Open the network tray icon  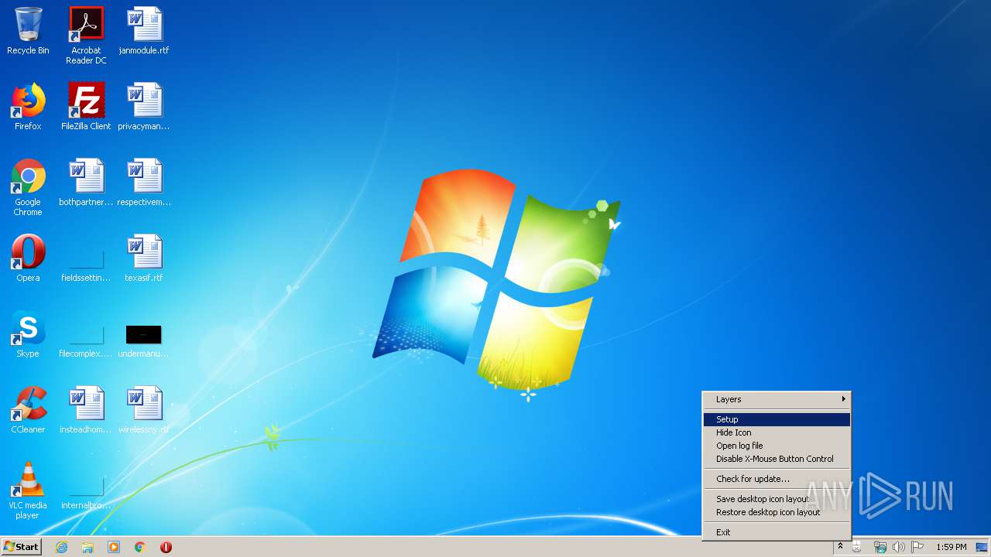(880, 547)
